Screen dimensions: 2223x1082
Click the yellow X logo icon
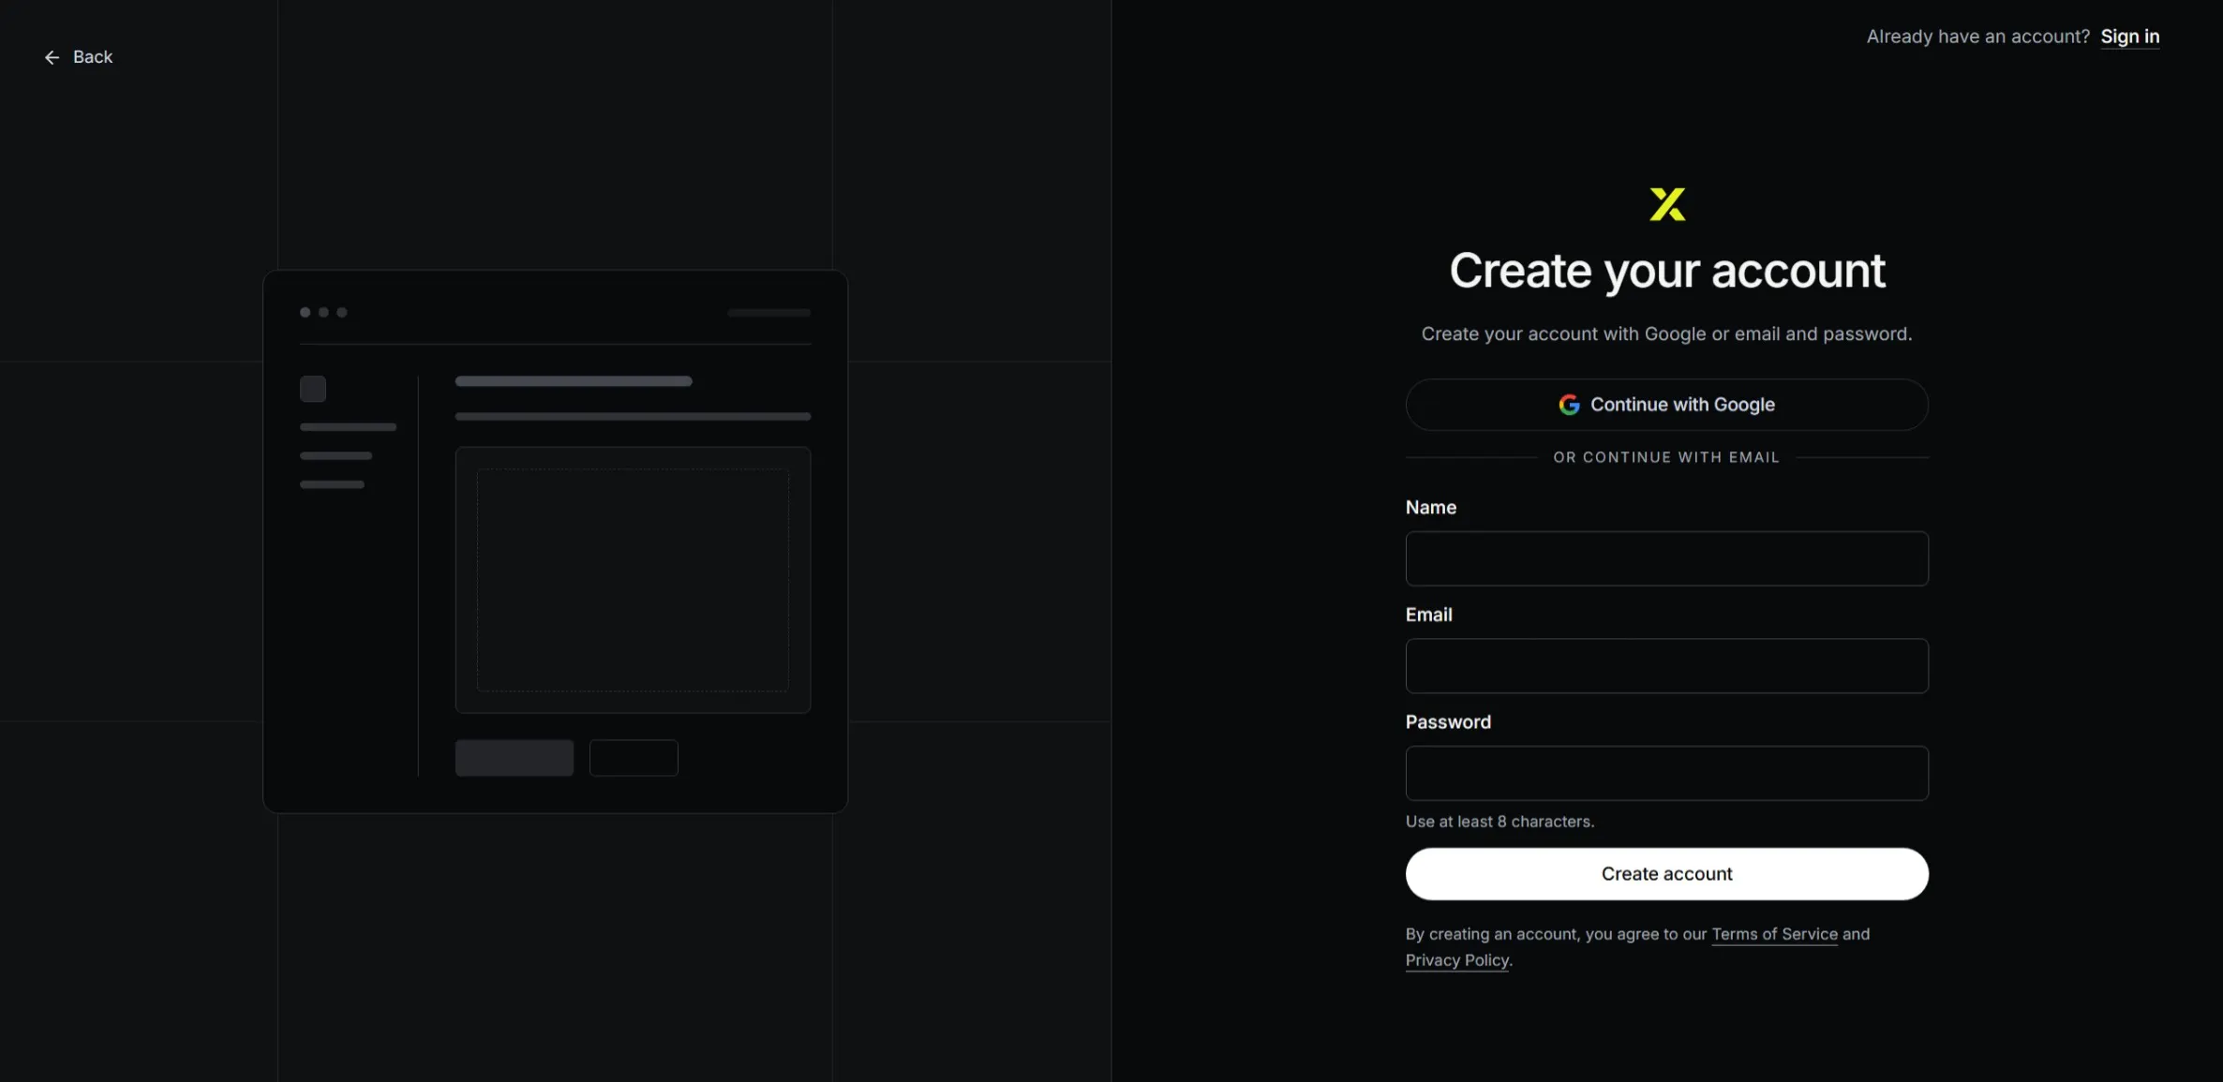click(x=1667, y=204)
